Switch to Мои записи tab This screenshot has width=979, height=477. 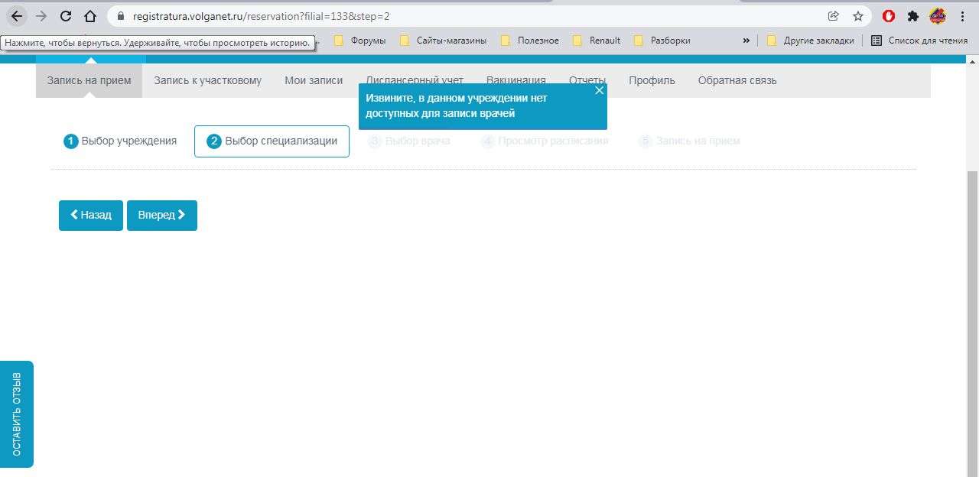[314, 80]
